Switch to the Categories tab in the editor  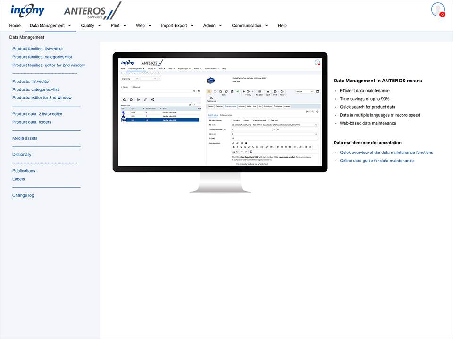click(219, 106)
